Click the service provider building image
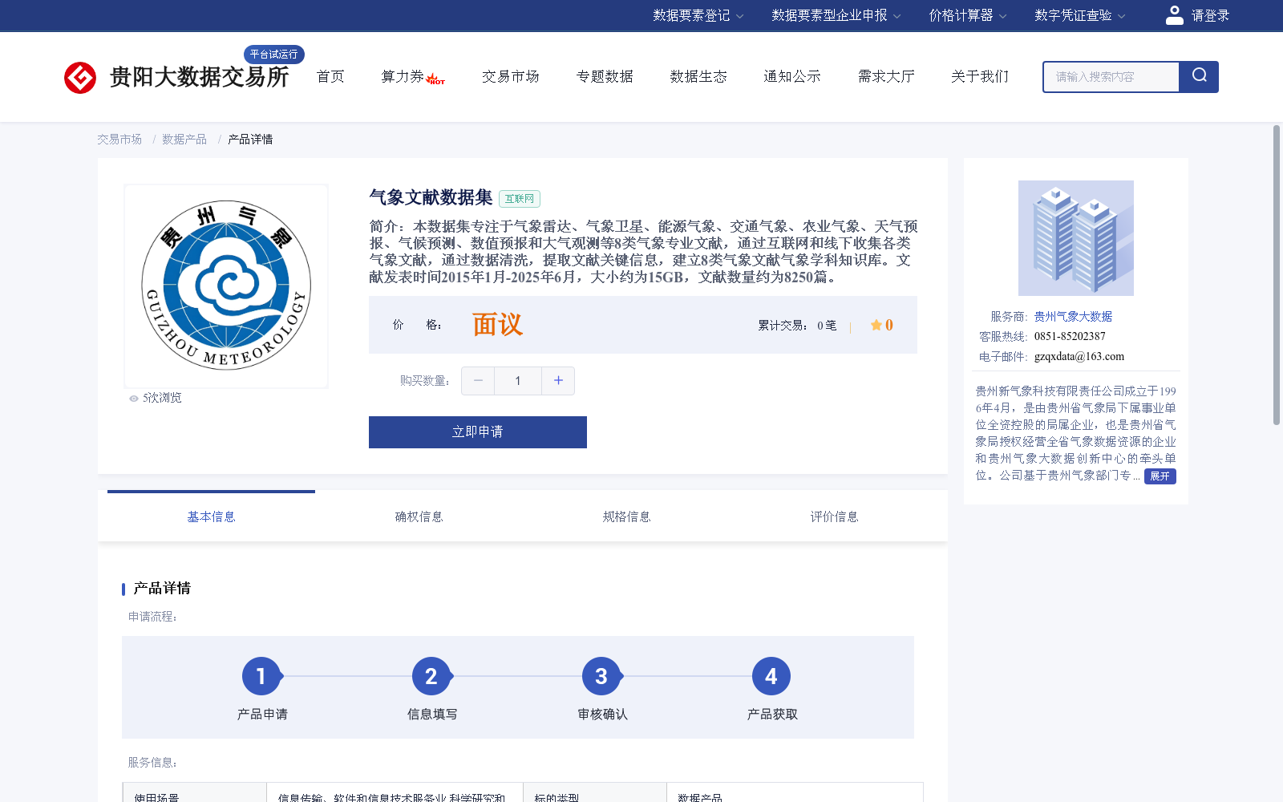Image resolution: width=1283 pixels, height=802 pixels. point(1076,238)
